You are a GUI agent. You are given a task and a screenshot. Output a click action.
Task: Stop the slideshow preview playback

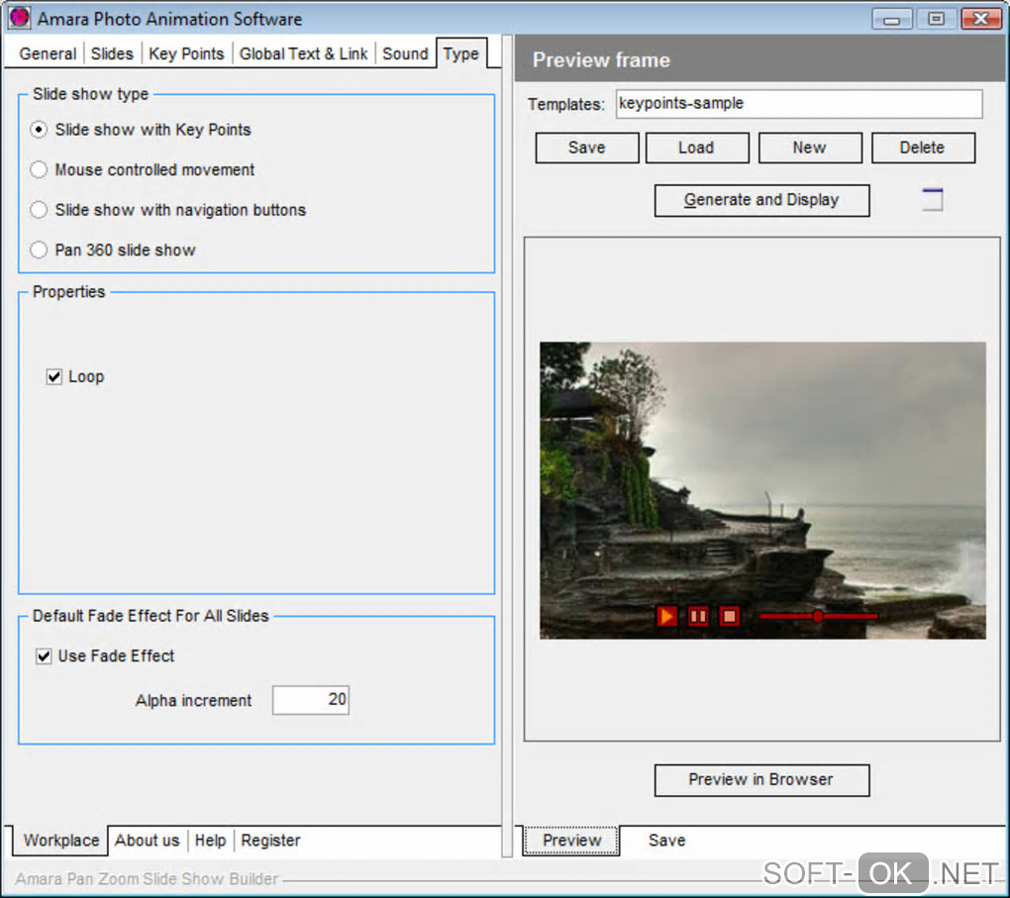(x=729, y=617)
